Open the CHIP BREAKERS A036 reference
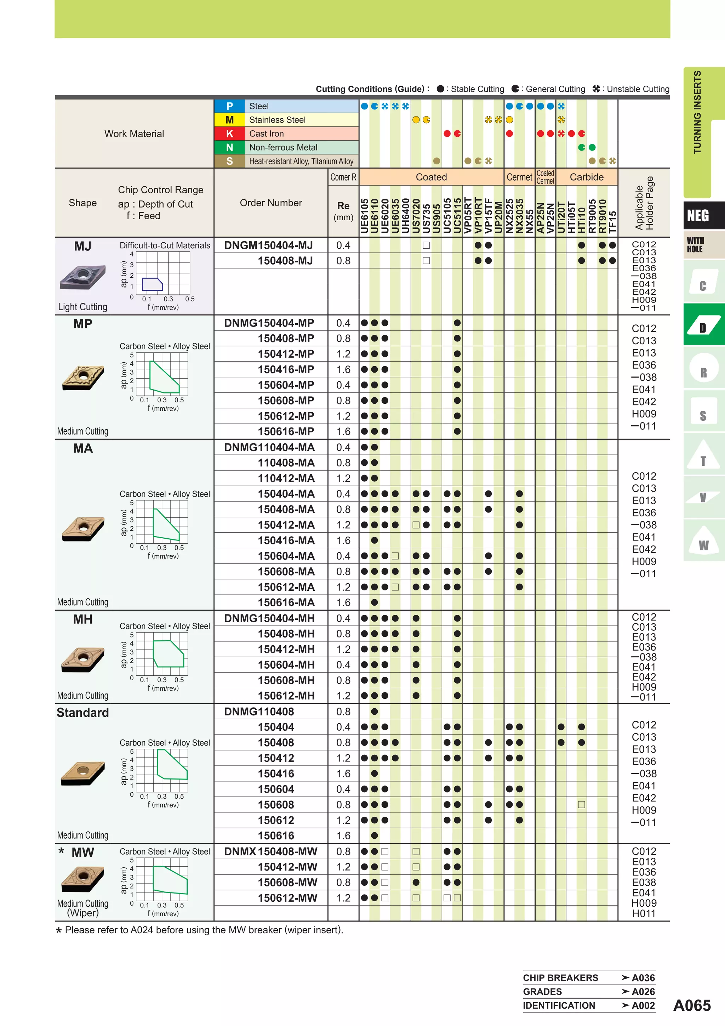The image size is (725, 1026). tap(589, 978)
